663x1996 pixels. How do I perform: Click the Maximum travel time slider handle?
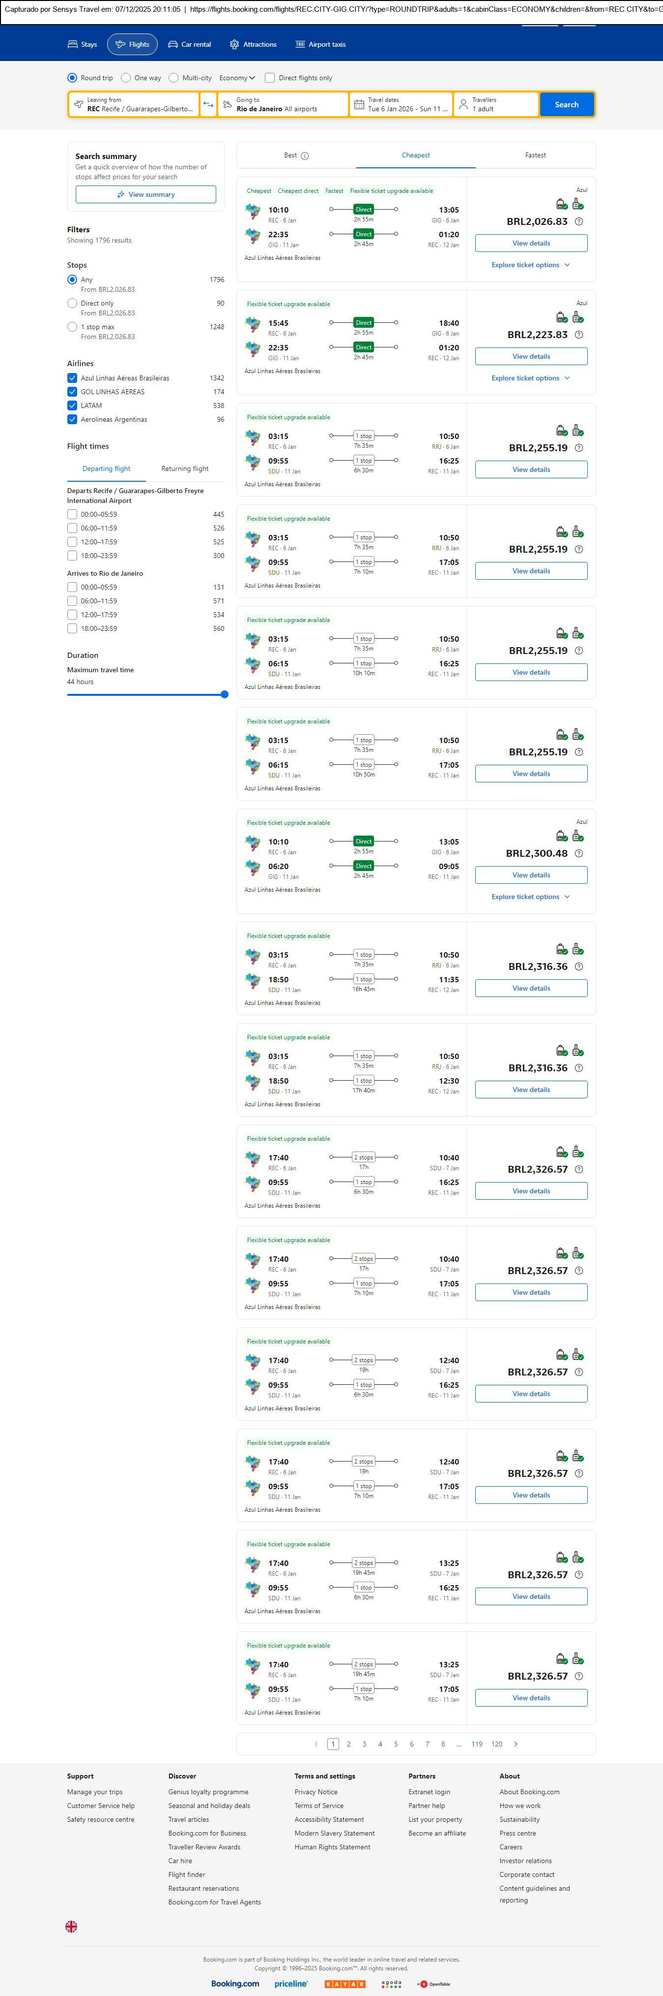[x=224, y=694]
